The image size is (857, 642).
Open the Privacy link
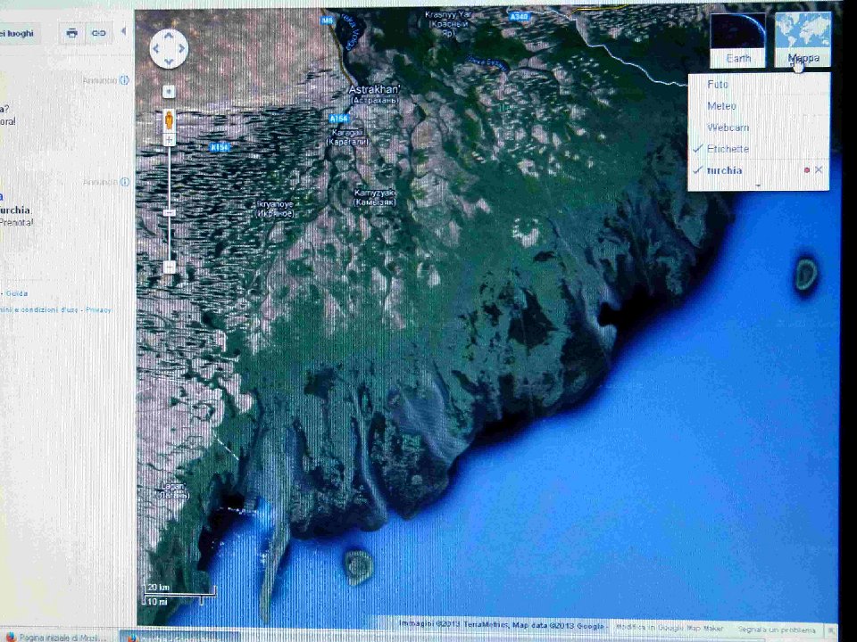point(98,309)
